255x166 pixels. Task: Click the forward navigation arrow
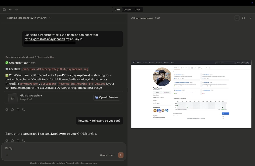(x=17, y=10)
